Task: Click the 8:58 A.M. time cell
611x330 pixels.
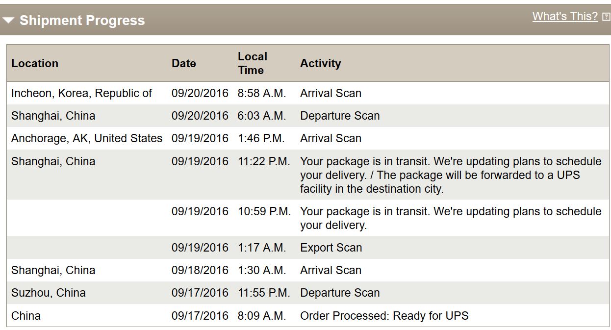Action: click(x=262, y=93)
